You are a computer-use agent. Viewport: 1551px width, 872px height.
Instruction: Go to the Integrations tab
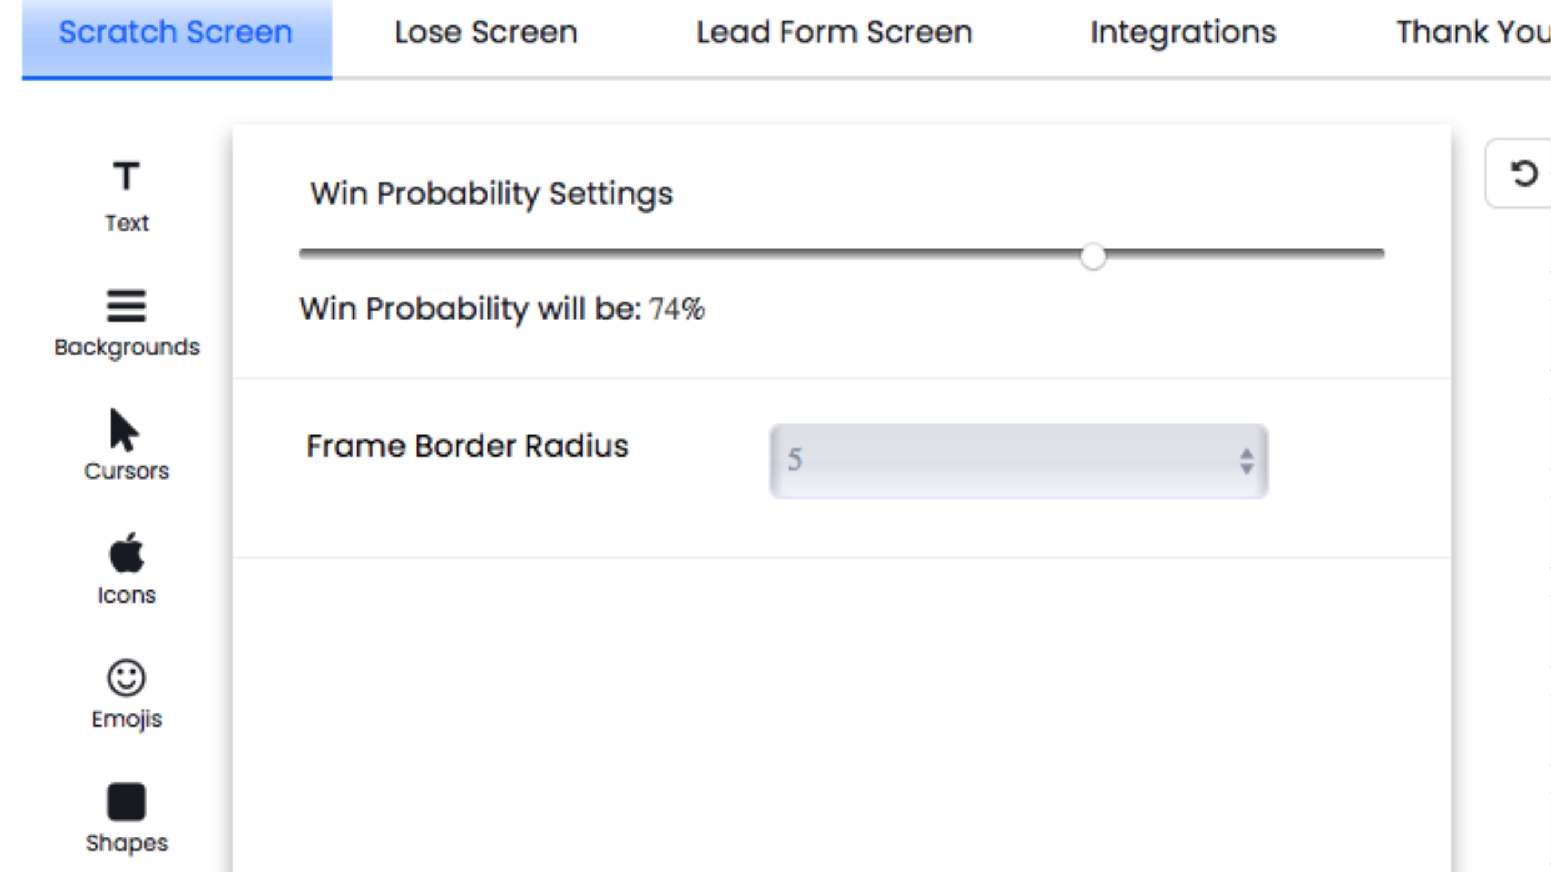tap(1183, 33)
